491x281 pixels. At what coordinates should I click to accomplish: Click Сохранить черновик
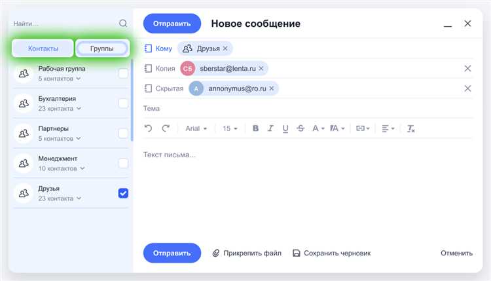pos(332,253)
